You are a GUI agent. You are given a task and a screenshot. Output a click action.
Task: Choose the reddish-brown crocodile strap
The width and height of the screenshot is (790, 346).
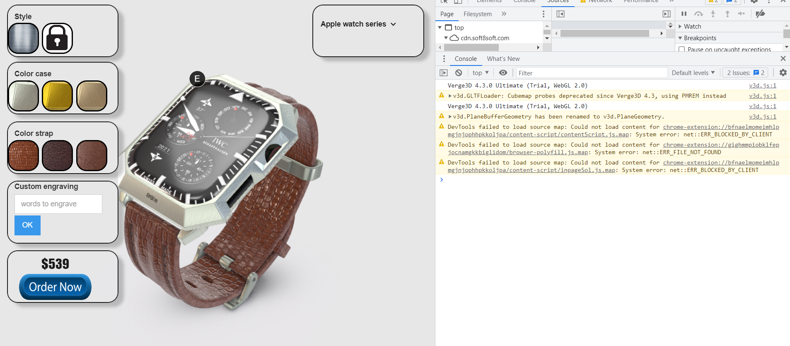click(x=24, y=156)
